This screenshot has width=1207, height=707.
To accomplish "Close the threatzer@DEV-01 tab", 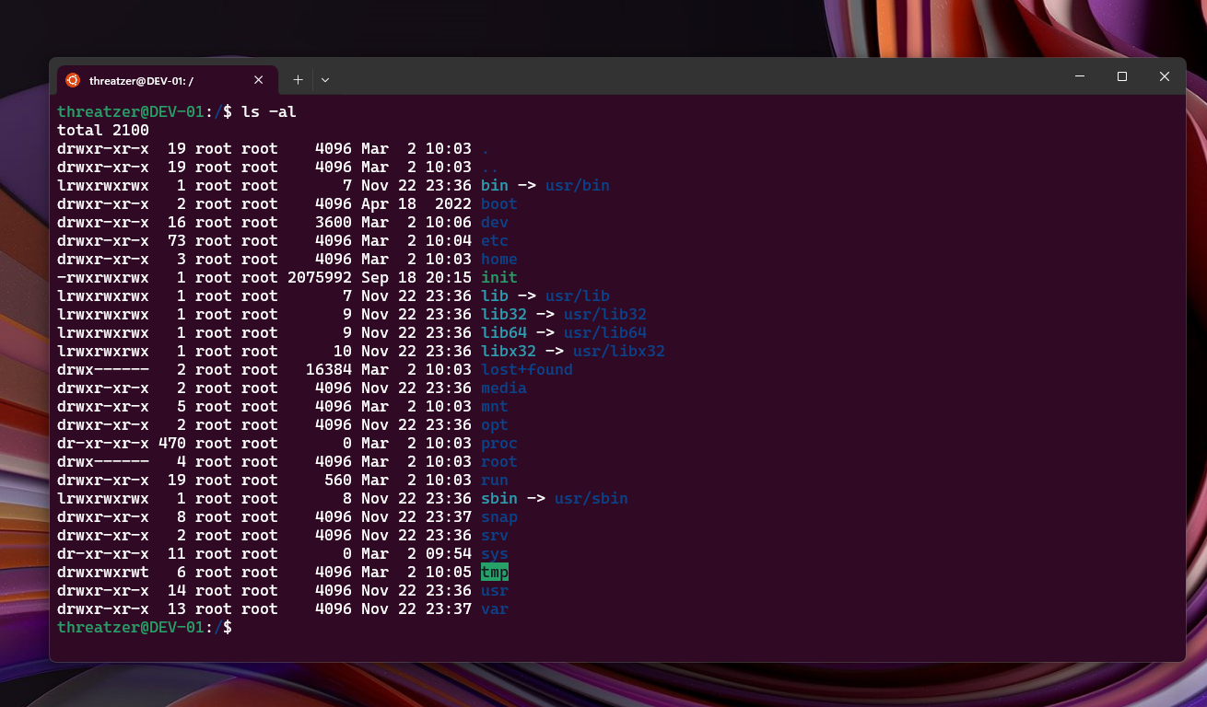I will (258, 80).
